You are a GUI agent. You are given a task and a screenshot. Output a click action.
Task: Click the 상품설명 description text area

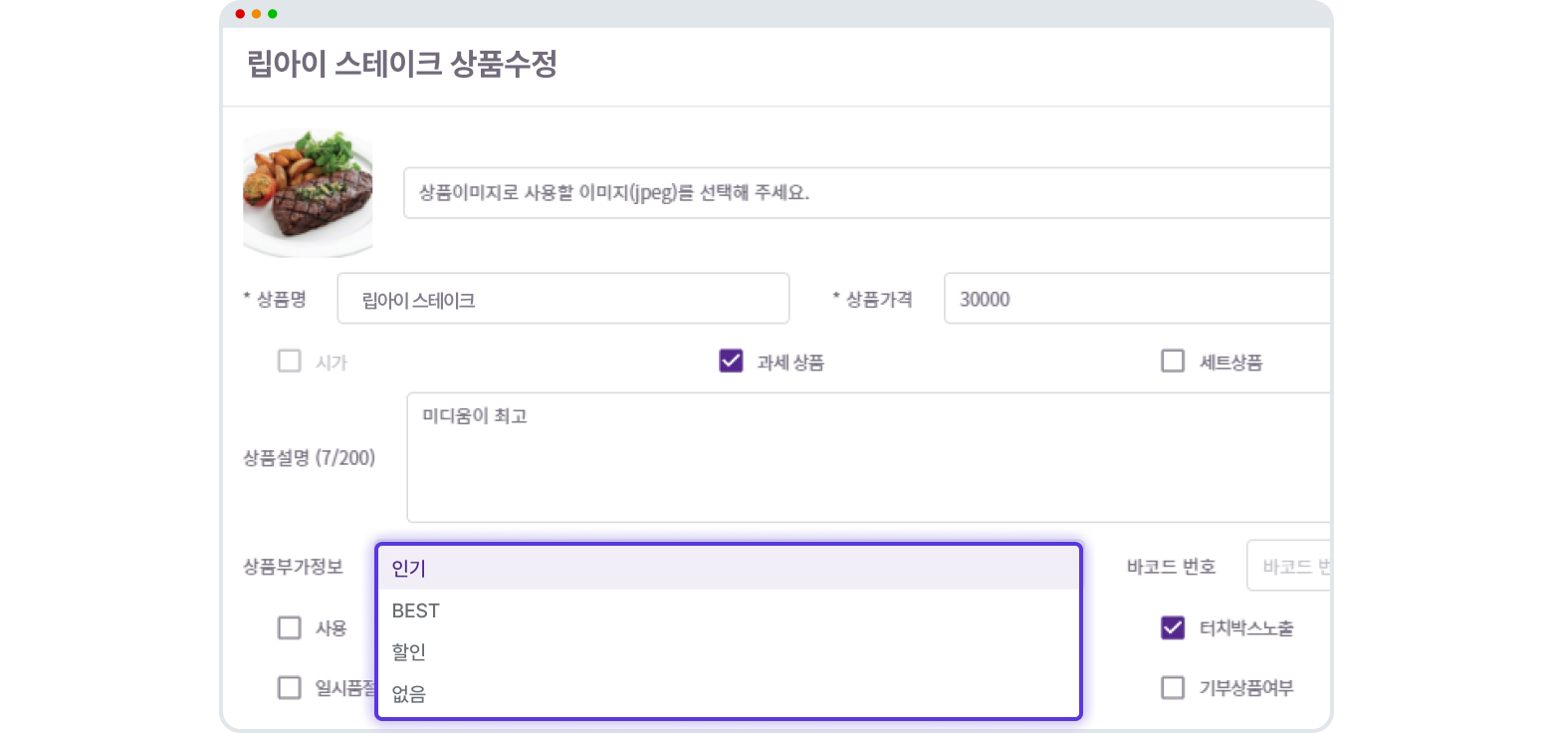[868, 457]
